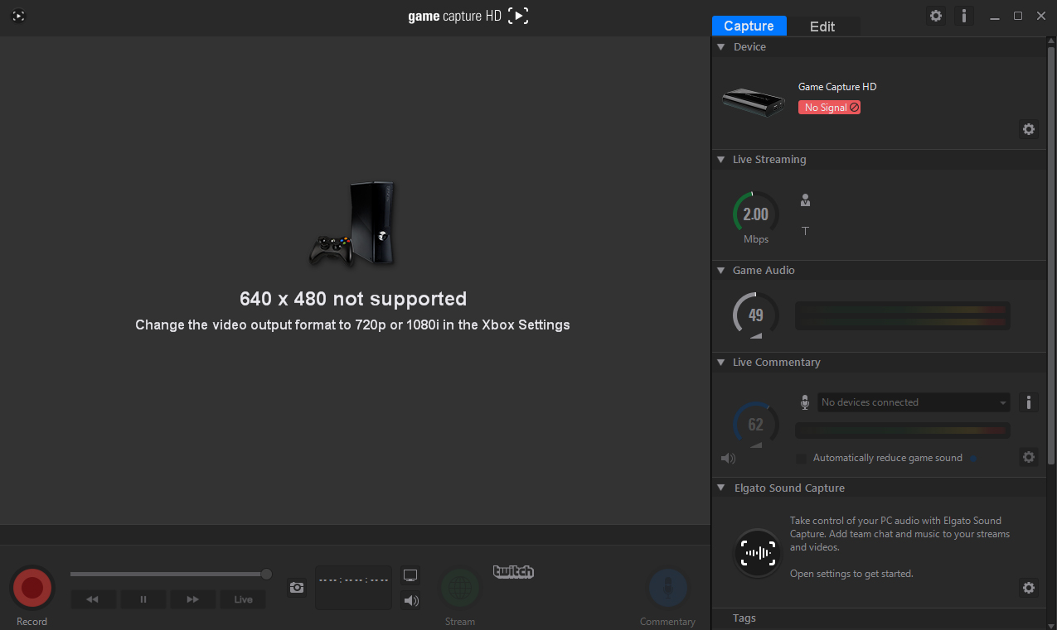Jump to Live view button
This screenshot has width=1057, height=630.
244,599
